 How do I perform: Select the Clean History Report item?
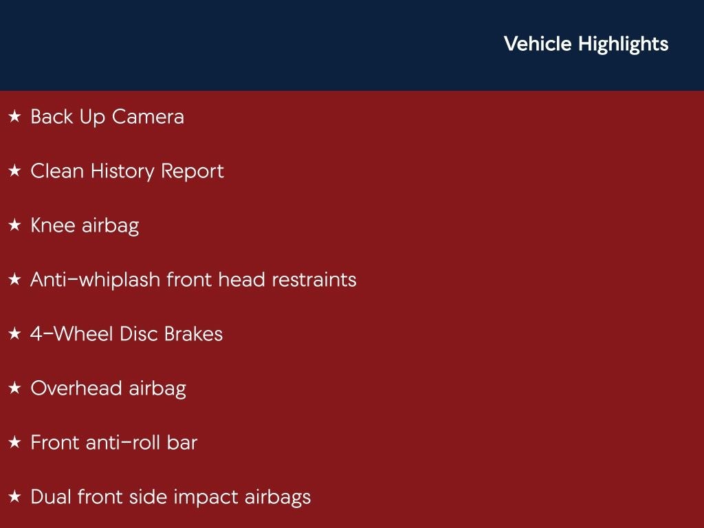point(127,171)
